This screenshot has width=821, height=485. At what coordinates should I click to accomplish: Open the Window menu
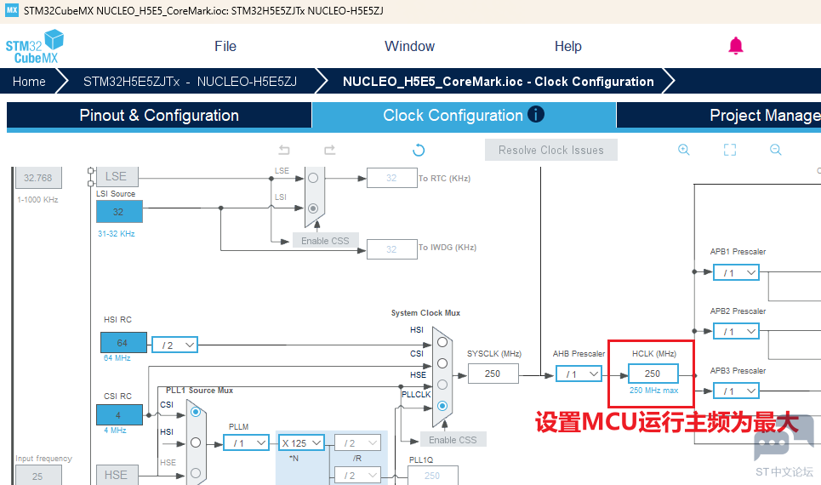[409, 46]
